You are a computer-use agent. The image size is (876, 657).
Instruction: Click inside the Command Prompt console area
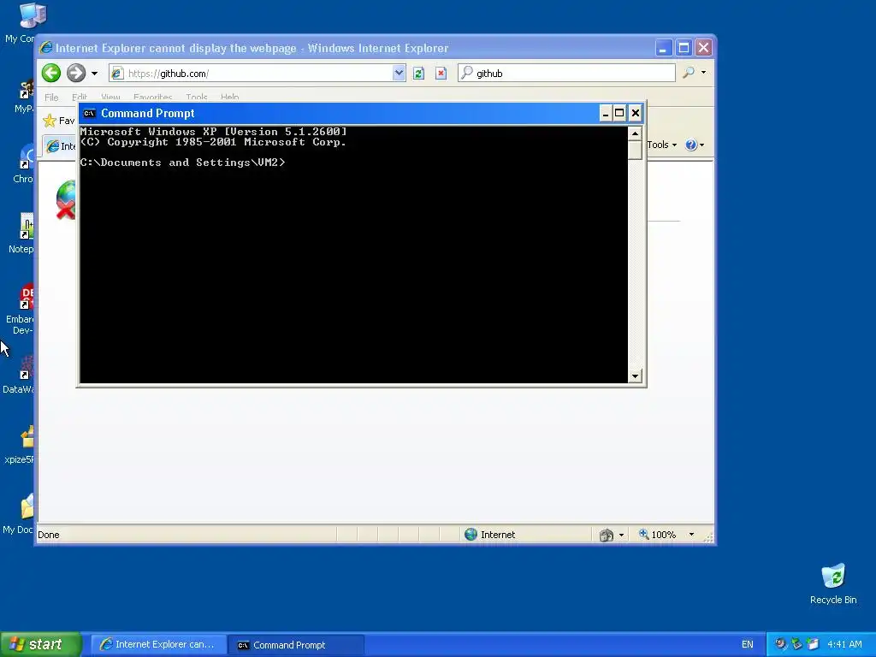353,254
